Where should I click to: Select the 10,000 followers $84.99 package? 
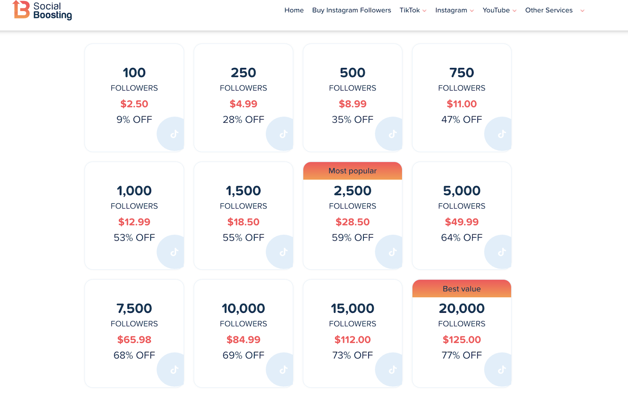[243, 333]
